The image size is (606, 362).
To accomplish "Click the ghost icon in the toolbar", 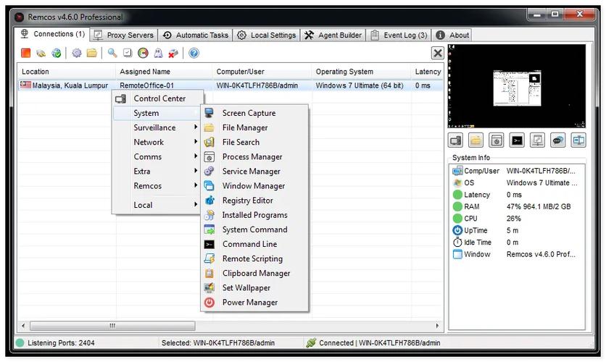I will [158, 53].
